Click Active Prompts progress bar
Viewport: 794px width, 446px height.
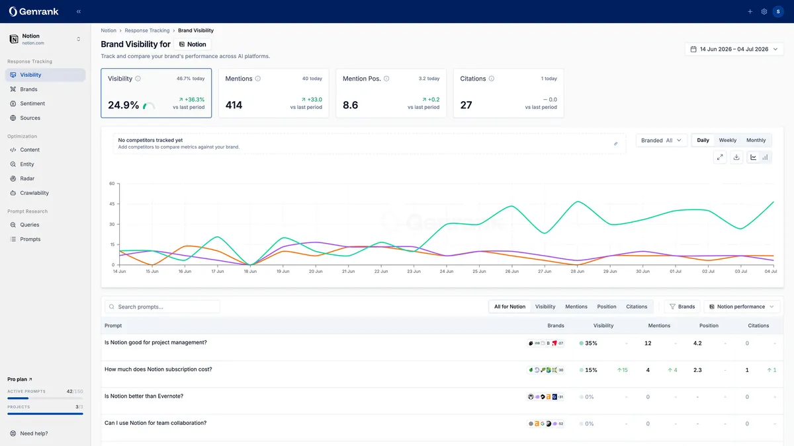click(x=45, y=398)
